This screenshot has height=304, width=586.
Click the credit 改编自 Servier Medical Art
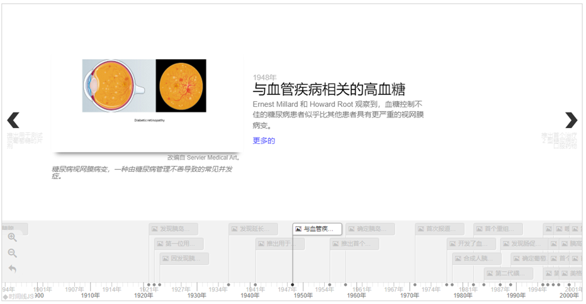(203, 158)
